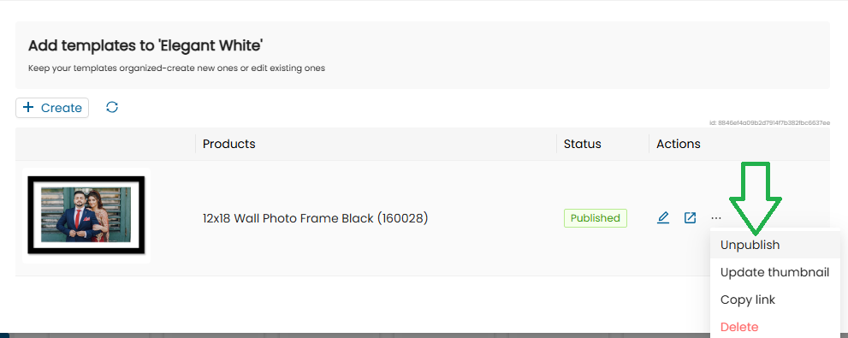Click the 12x18 Wall Photo Frame Black name
Image resolution: width=848 pixels, height=338 pixels.
[315, 218]
